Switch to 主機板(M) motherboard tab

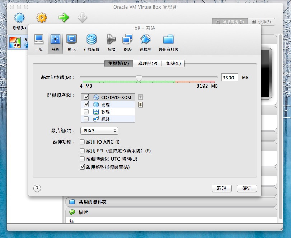tap(119, 63)
